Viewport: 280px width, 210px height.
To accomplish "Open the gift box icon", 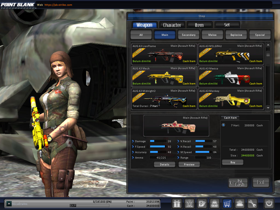I will tap(177, 203).
